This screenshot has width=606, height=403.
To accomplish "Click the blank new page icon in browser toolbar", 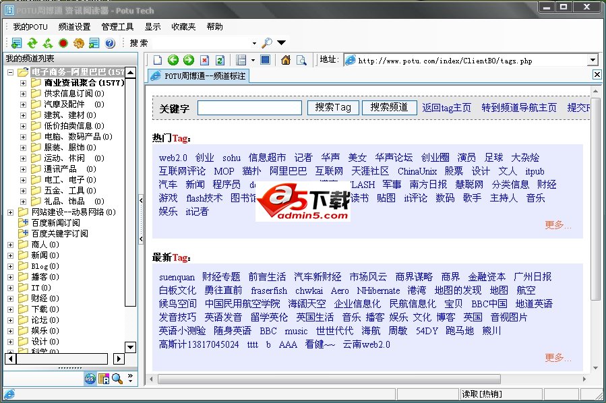I will coord(158,60).
